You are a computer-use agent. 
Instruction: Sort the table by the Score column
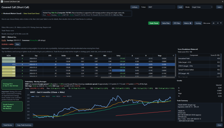8,55
